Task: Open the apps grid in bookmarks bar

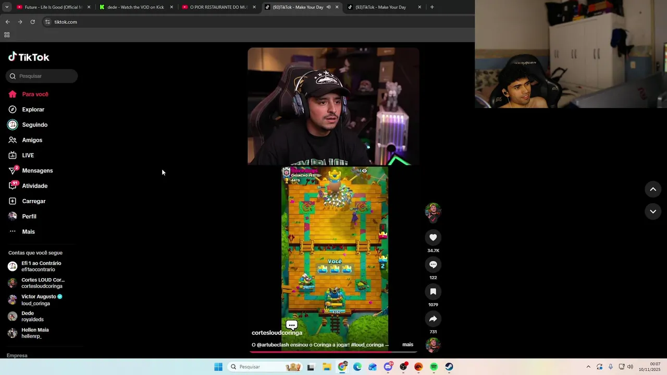Action: pyautogui.click(x=7, y=35)
